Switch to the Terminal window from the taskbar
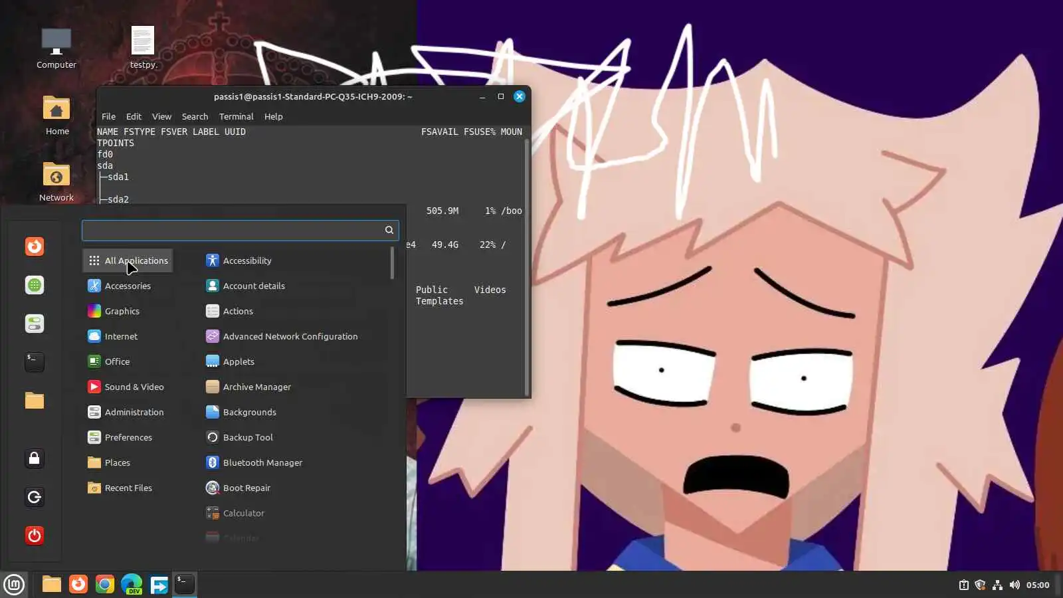The height and width of the screenshot is (598, 1063). (x=185, y=584)
